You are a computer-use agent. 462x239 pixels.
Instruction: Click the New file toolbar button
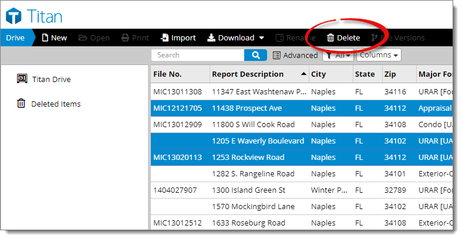point(54,37)
